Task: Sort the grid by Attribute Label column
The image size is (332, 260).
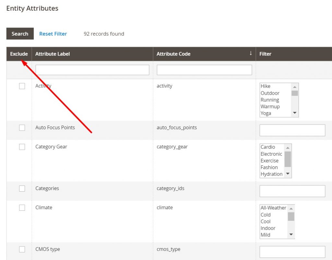Action: pos(53,54)
